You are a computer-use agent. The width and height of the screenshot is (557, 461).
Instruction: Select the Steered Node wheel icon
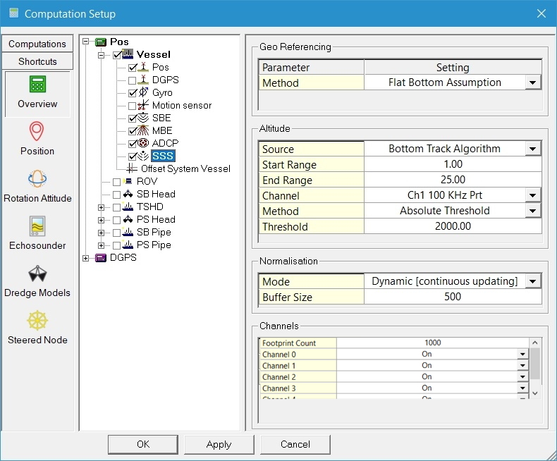pos(37,321)
